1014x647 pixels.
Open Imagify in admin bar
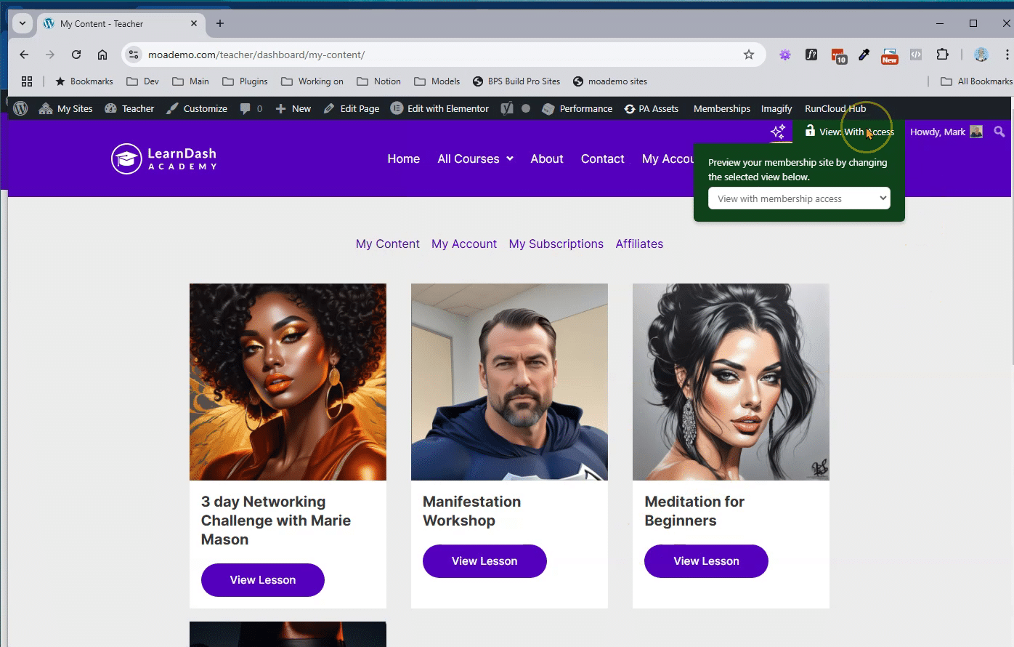pyautogui.click(x=776, y=108)
